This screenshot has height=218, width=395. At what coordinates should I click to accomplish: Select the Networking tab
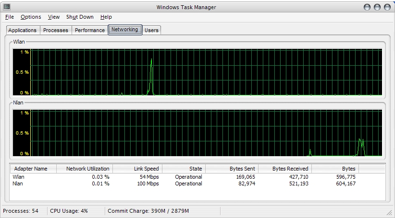[x=125, y=30]
